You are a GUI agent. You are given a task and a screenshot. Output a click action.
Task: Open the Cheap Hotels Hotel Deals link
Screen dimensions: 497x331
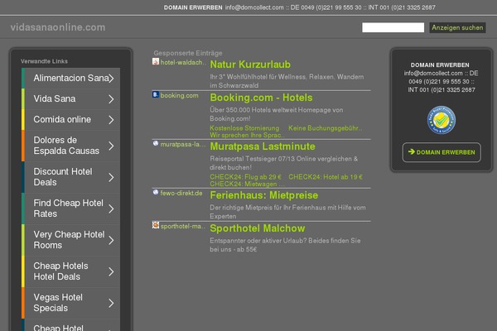click(x=70, y=271)
